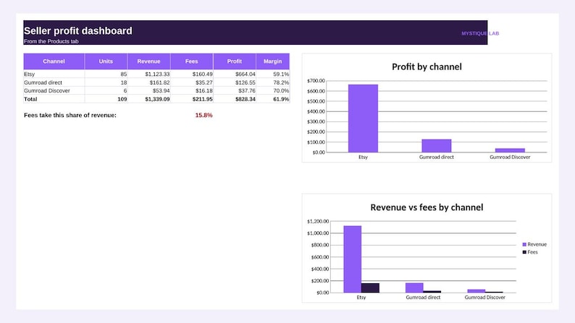
Task: Select total units value 109
Action: pyautogui.click(x=106, y=99)
